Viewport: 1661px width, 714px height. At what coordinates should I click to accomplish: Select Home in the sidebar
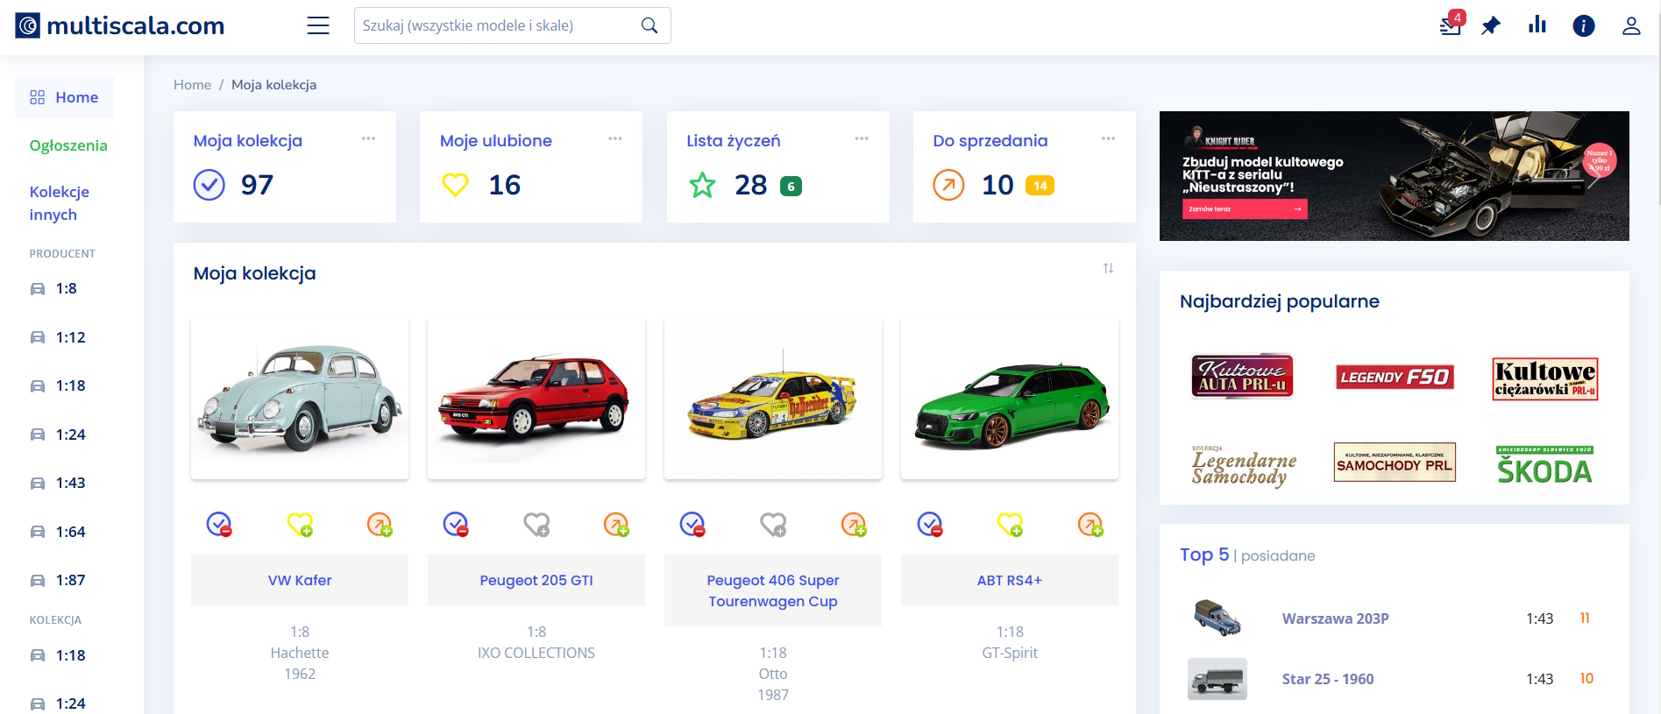point(65,97)
